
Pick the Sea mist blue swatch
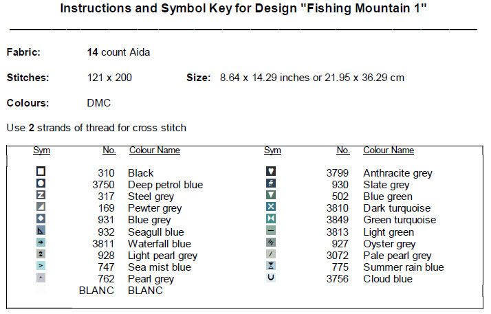click(x=41, y=267)
